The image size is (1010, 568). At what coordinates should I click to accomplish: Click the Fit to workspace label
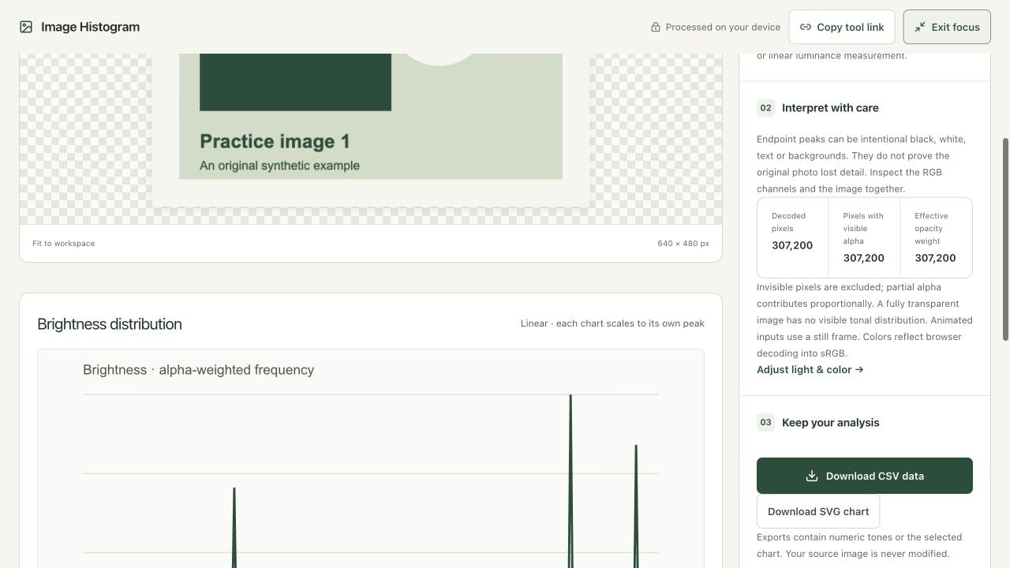click(63, 243)
